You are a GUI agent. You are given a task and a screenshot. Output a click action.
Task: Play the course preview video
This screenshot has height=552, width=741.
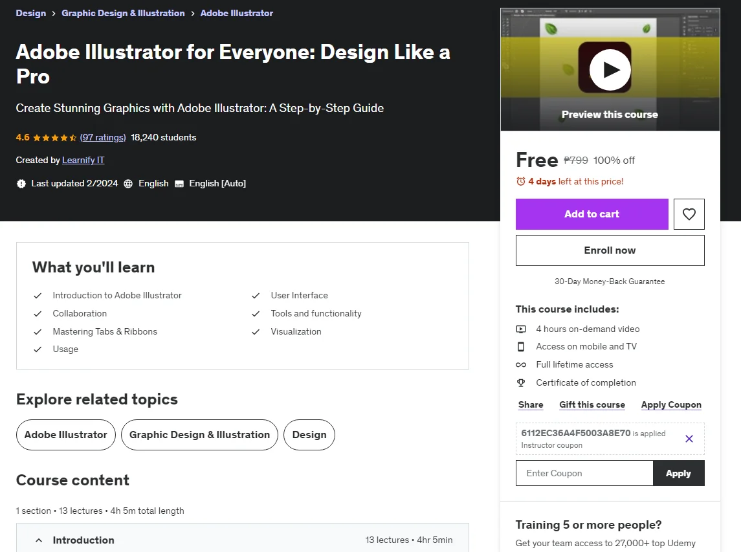tap(610, 69)
